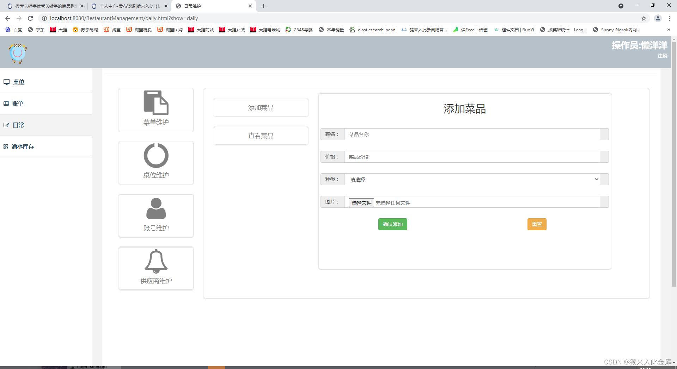This screenshot has height=369, width=677.
Task: Click 选择文件 to choose an image
Action: (x=361, y=203)
